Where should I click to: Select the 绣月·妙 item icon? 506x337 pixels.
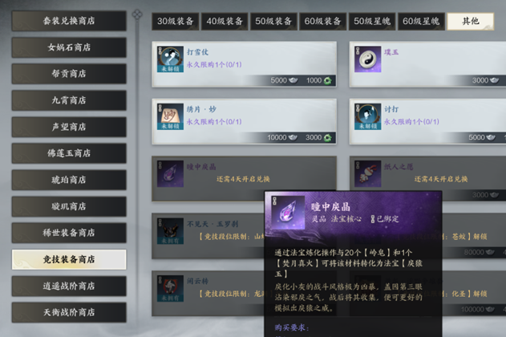pos(170,117)
